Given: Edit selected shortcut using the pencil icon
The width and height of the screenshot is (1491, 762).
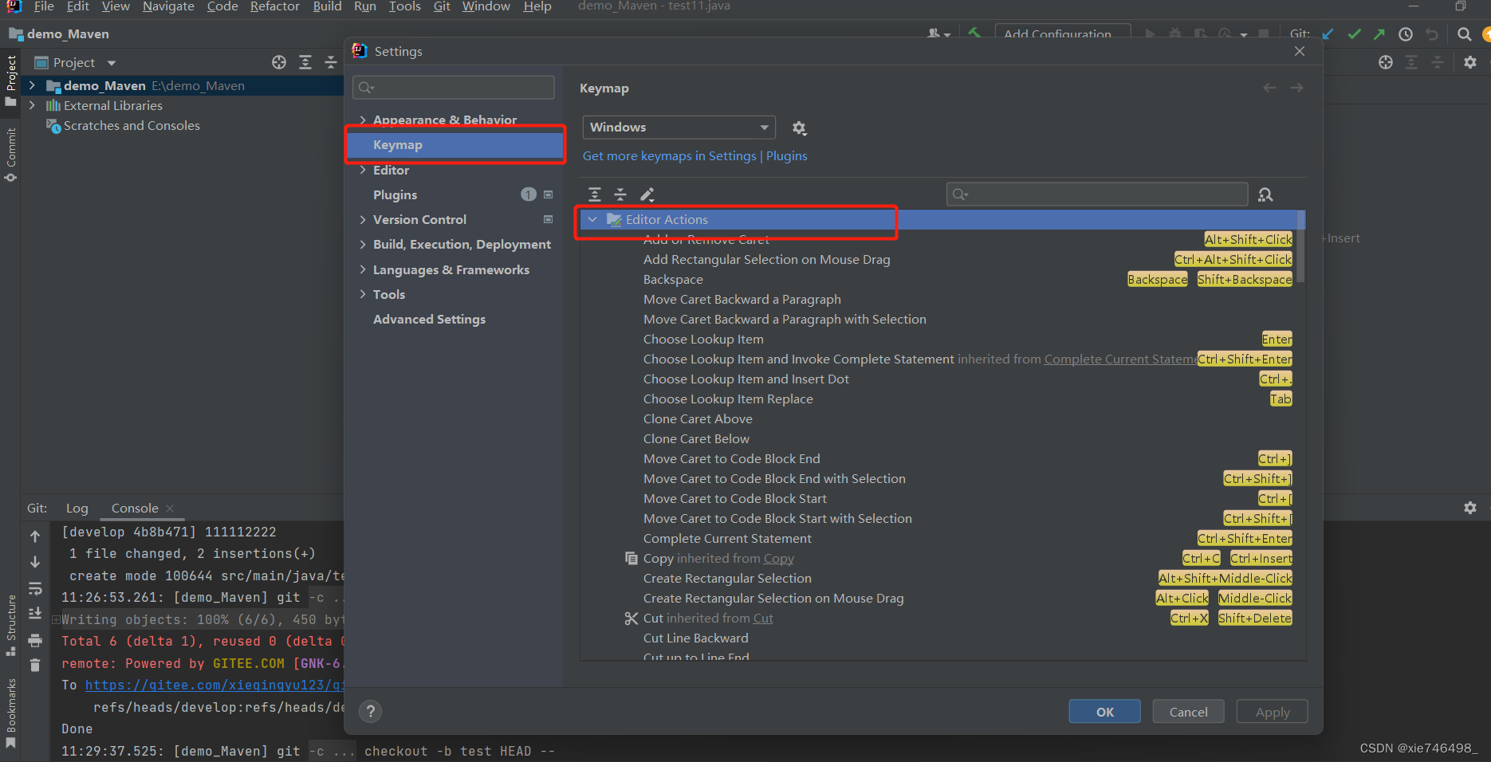Looking at the screenshot, I should pyautogui.click(x=647, y=194).
